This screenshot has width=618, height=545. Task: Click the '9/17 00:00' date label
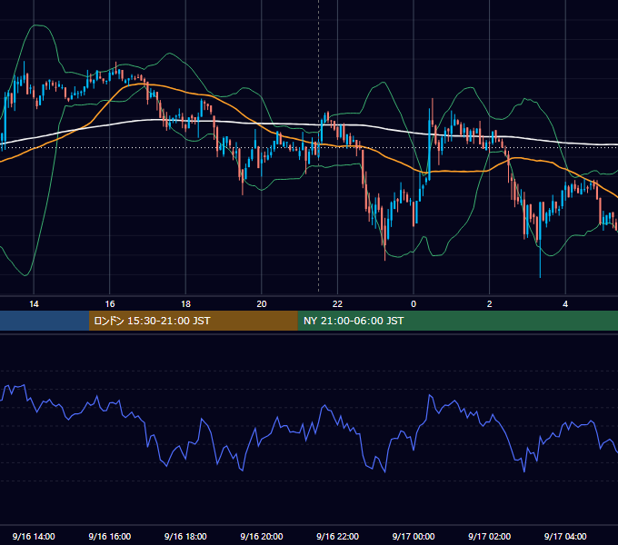click(x=414, y=536)
